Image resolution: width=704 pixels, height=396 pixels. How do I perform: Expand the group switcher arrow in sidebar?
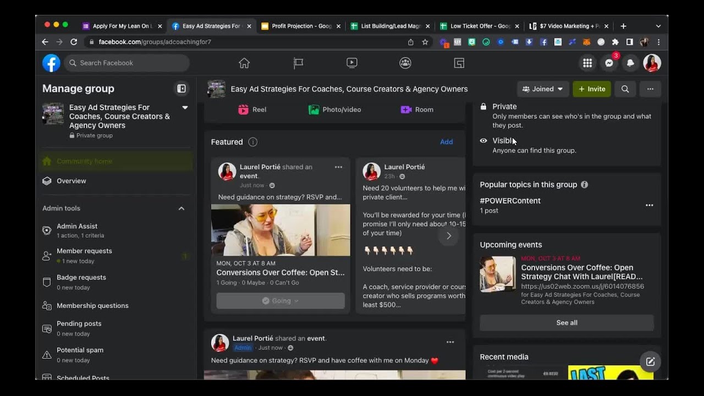(x=185, y=108)
